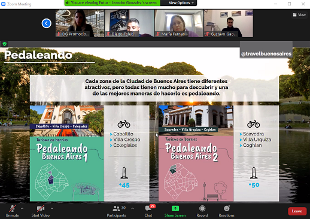Click the bicycle icon above Saavedra list

click(x=254, y=124)
